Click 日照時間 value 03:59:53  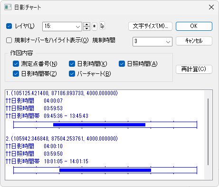point(53,108)
